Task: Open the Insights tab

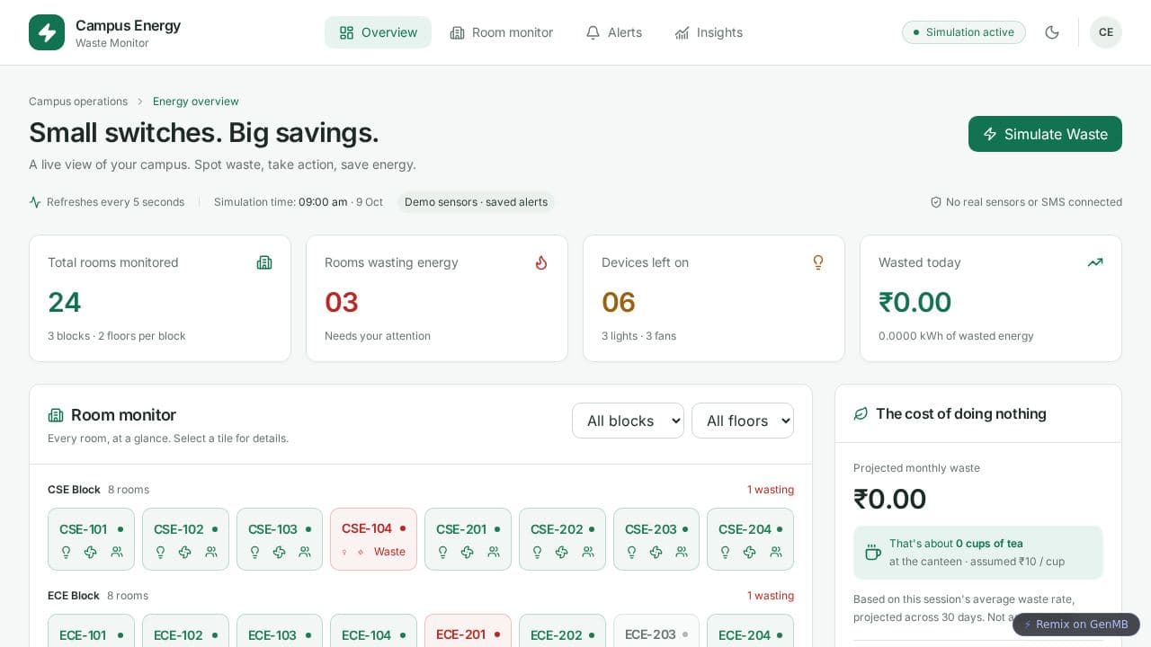Action: (709, 32)
